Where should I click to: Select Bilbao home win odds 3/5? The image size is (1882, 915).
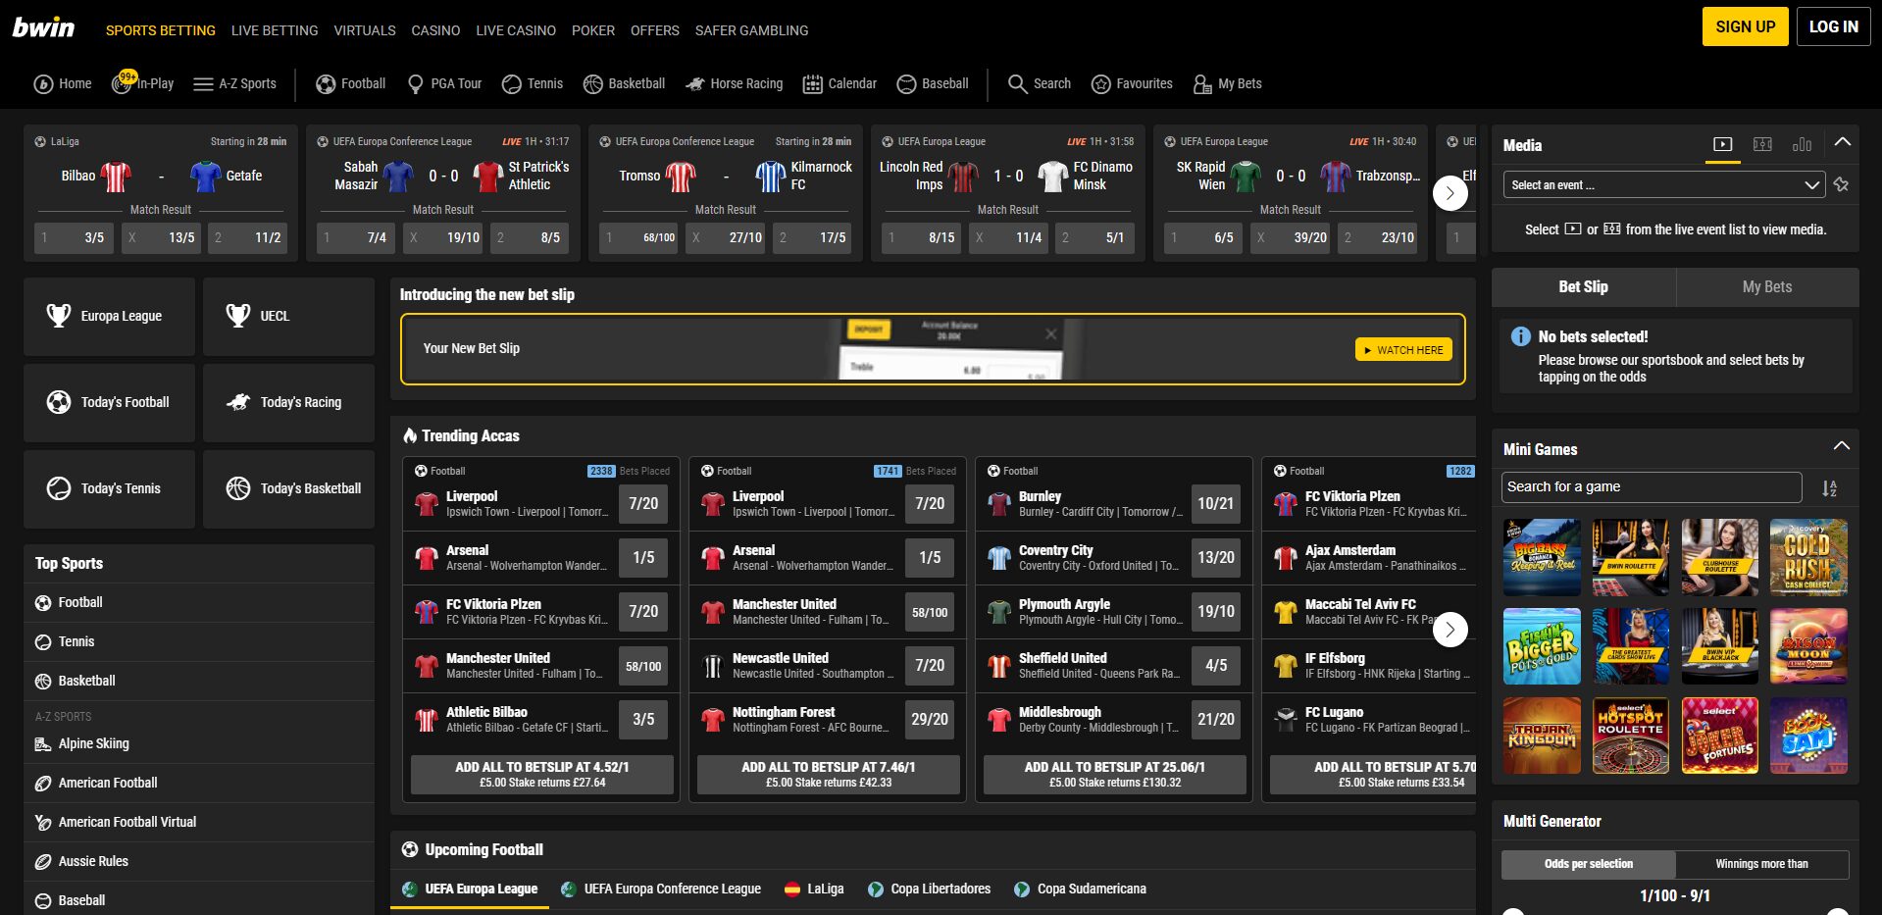tap(75, 237)
